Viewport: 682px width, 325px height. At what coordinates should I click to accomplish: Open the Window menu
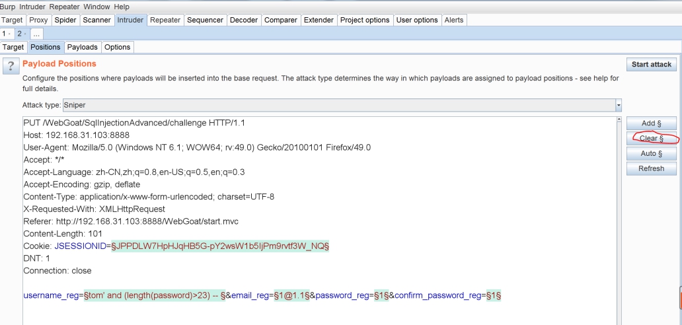pyautogui.click(x=96, y=7)
